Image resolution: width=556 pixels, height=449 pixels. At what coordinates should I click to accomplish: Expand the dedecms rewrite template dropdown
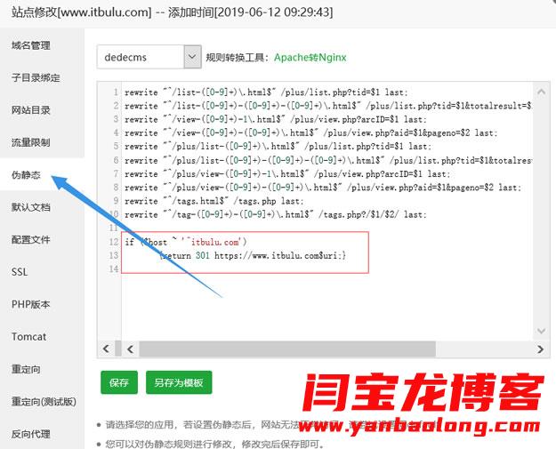click(x=149, y=57)
